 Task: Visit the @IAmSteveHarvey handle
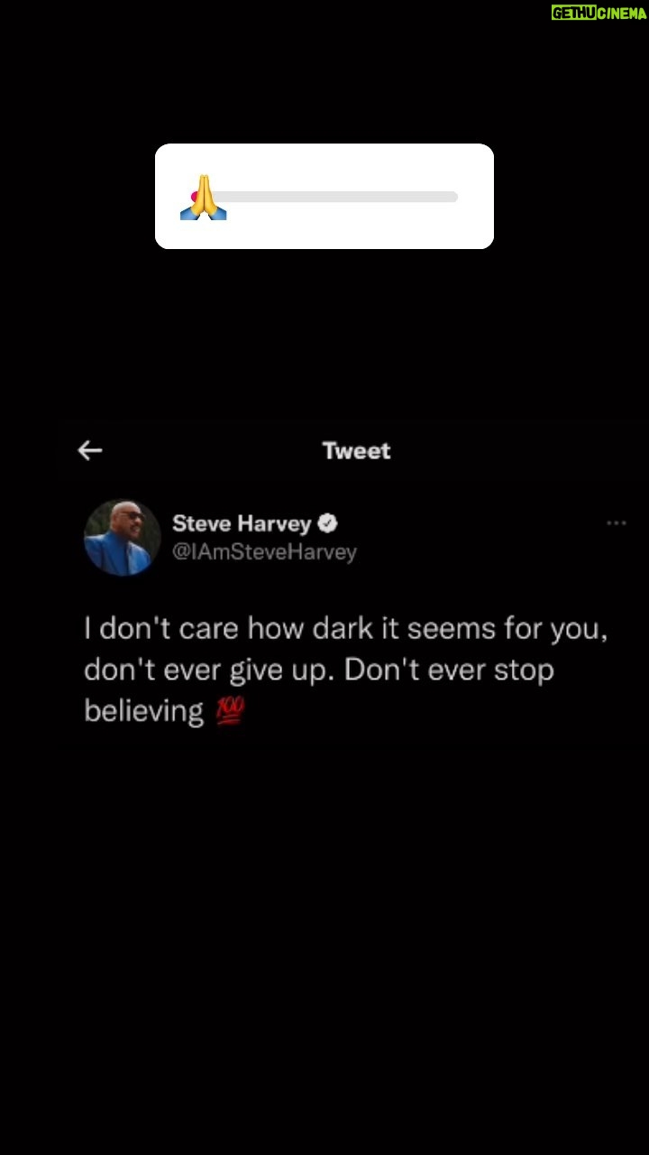[x=264, y=552]
